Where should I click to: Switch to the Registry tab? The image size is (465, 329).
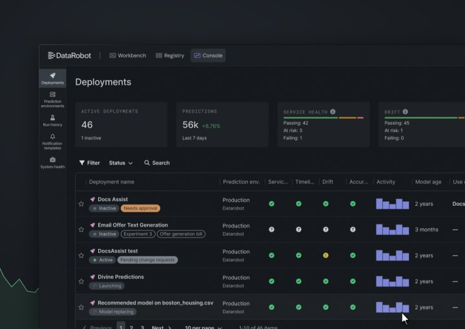tap(170, 55)
